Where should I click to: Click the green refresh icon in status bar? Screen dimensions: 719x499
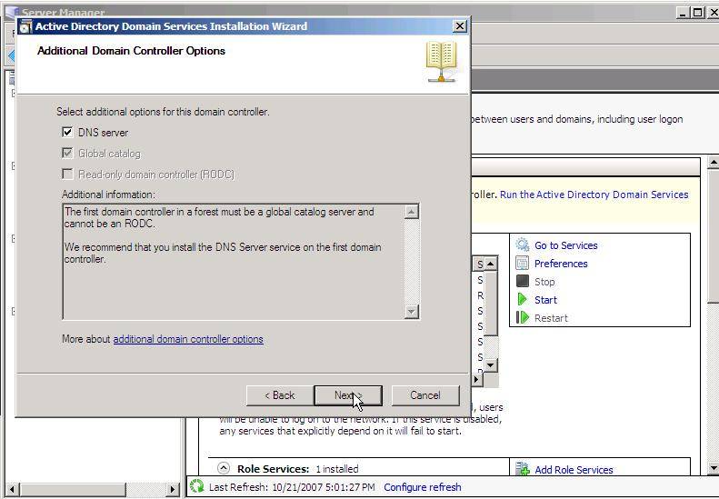(196, 486)
